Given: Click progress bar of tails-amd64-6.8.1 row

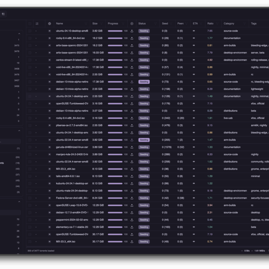Looking at the screenshot, I should 115,177.
